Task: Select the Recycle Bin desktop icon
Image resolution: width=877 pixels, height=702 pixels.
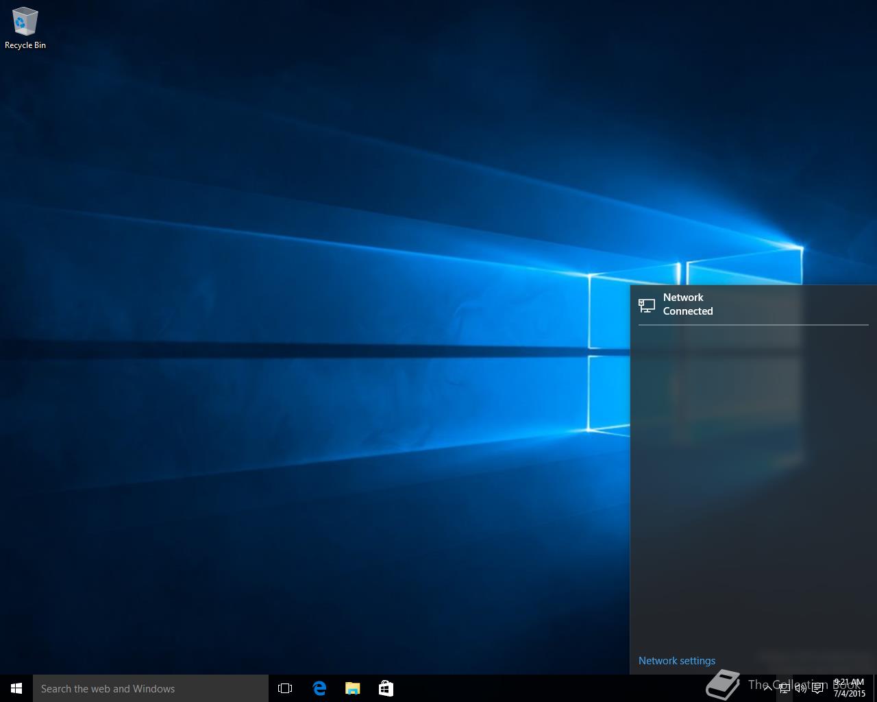Action: [25, 29]
